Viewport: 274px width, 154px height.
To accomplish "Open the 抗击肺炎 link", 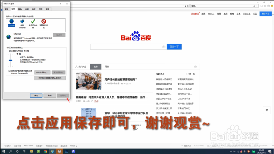I will coord(195,14).
